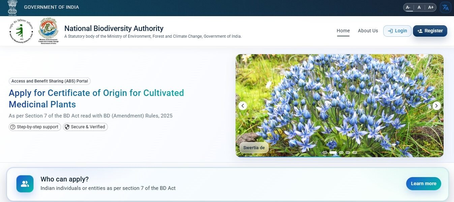Screen dimensions: 454x202
Task: Select the National Biodiversity Authority logo
Action: 21,30
